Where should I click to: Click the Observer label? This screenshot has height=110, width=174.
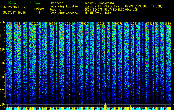56,3
